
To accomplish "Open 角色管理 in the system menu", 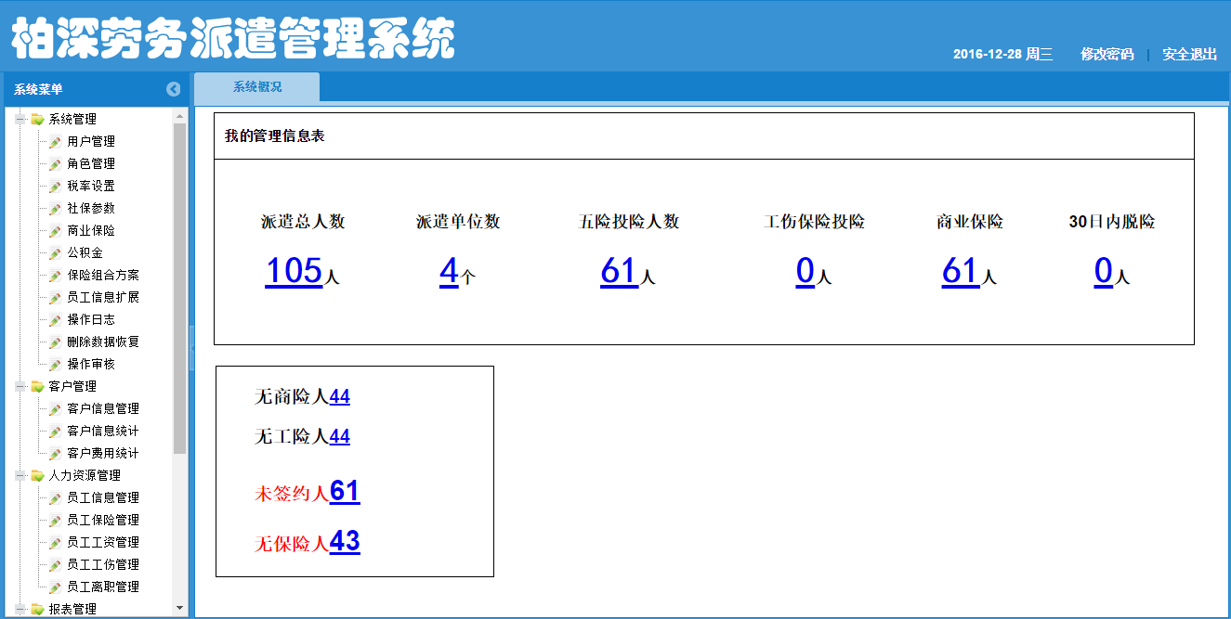I will 91,164.
